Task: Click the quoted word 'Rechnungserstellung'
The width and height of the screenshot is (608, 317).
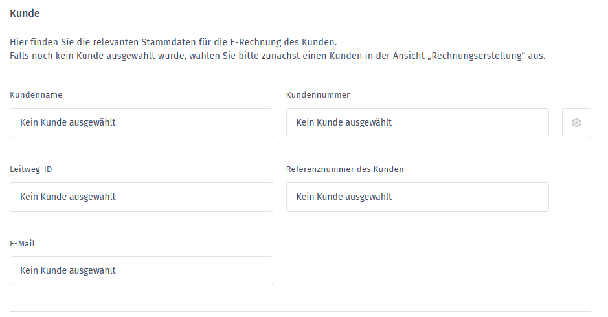Action: click(477, 56)
